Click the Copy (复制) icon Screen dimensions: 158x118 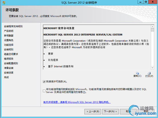coord(137,73)
